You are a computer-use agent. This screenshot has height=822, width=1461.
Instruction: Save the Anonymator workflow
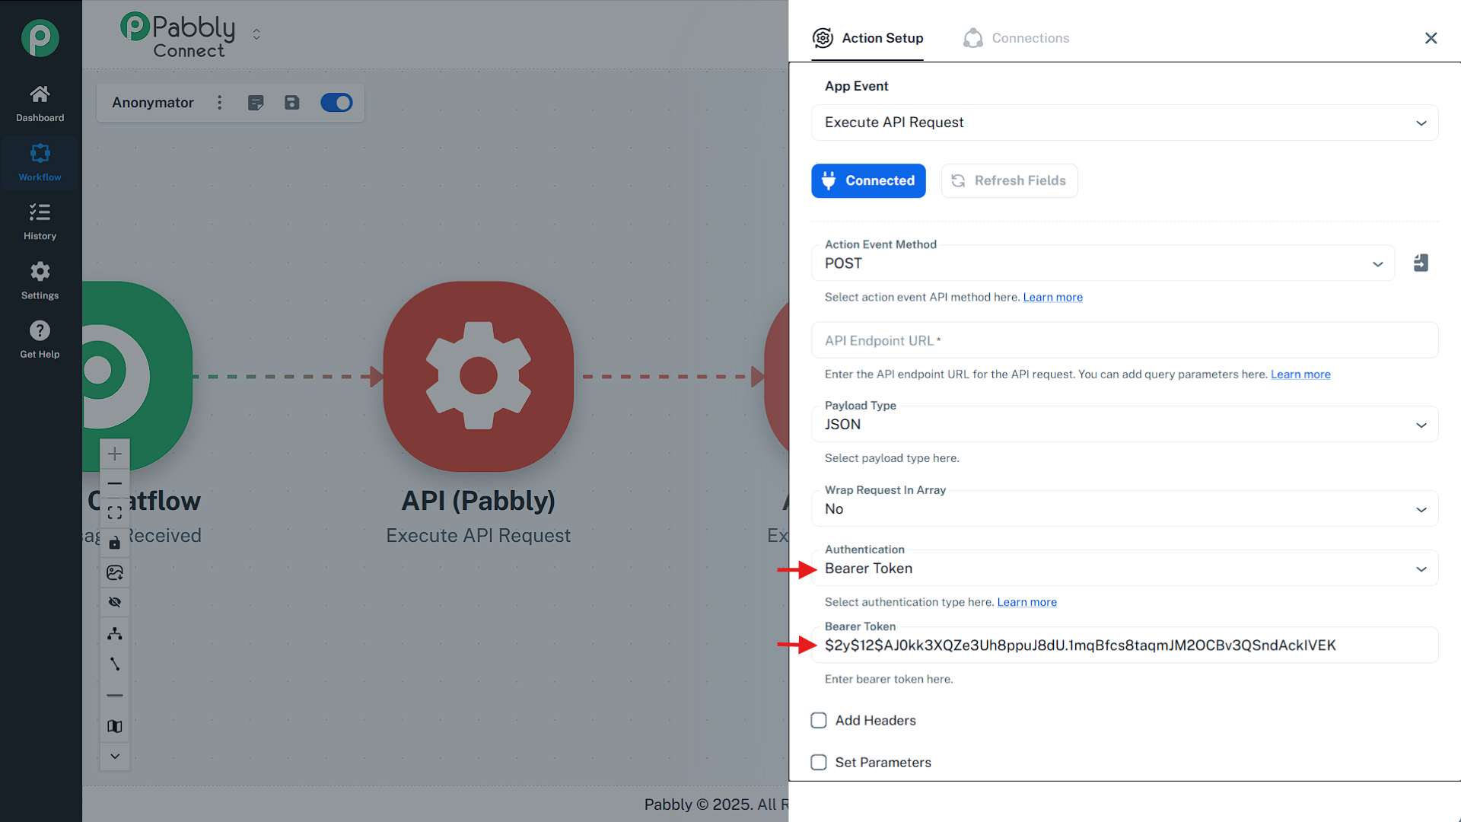pyautogui.click(x=292, y=102)
